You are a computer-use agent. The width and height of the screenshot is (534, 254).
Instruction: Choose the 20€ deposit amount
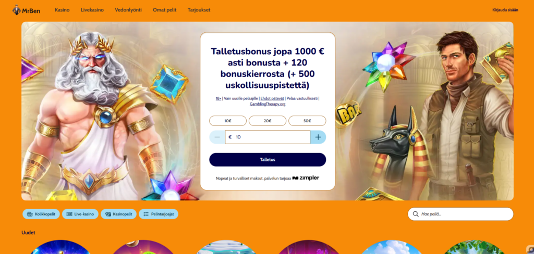268,121
